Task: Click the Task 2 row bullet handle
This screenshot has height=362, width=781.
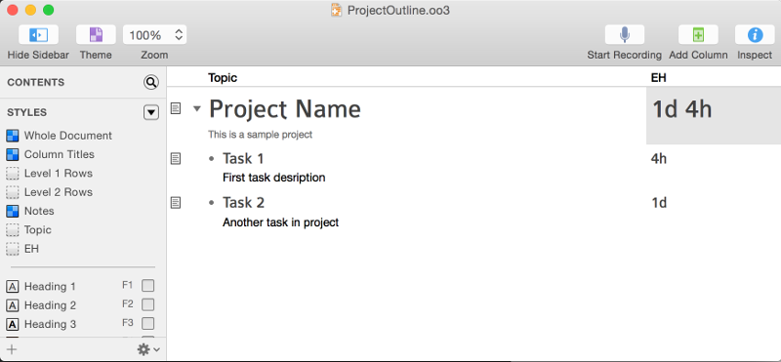Action: (212, 203)
